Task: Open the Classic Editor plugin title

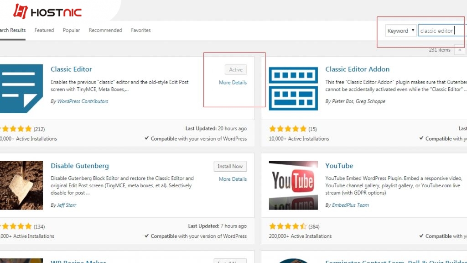Action: pos(71,69)
